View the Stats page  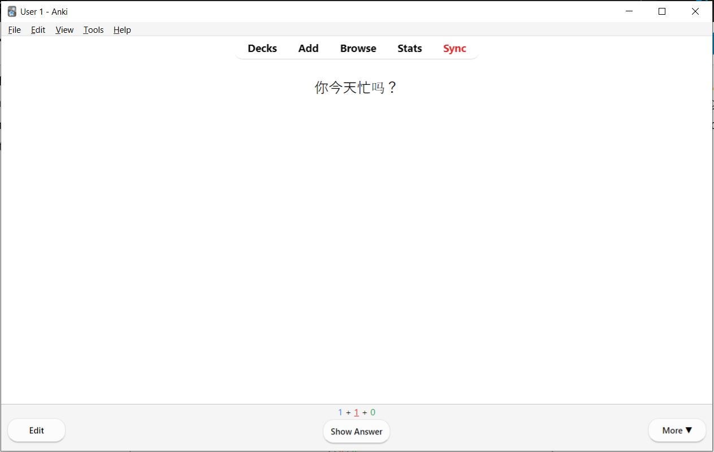point(410,49)
